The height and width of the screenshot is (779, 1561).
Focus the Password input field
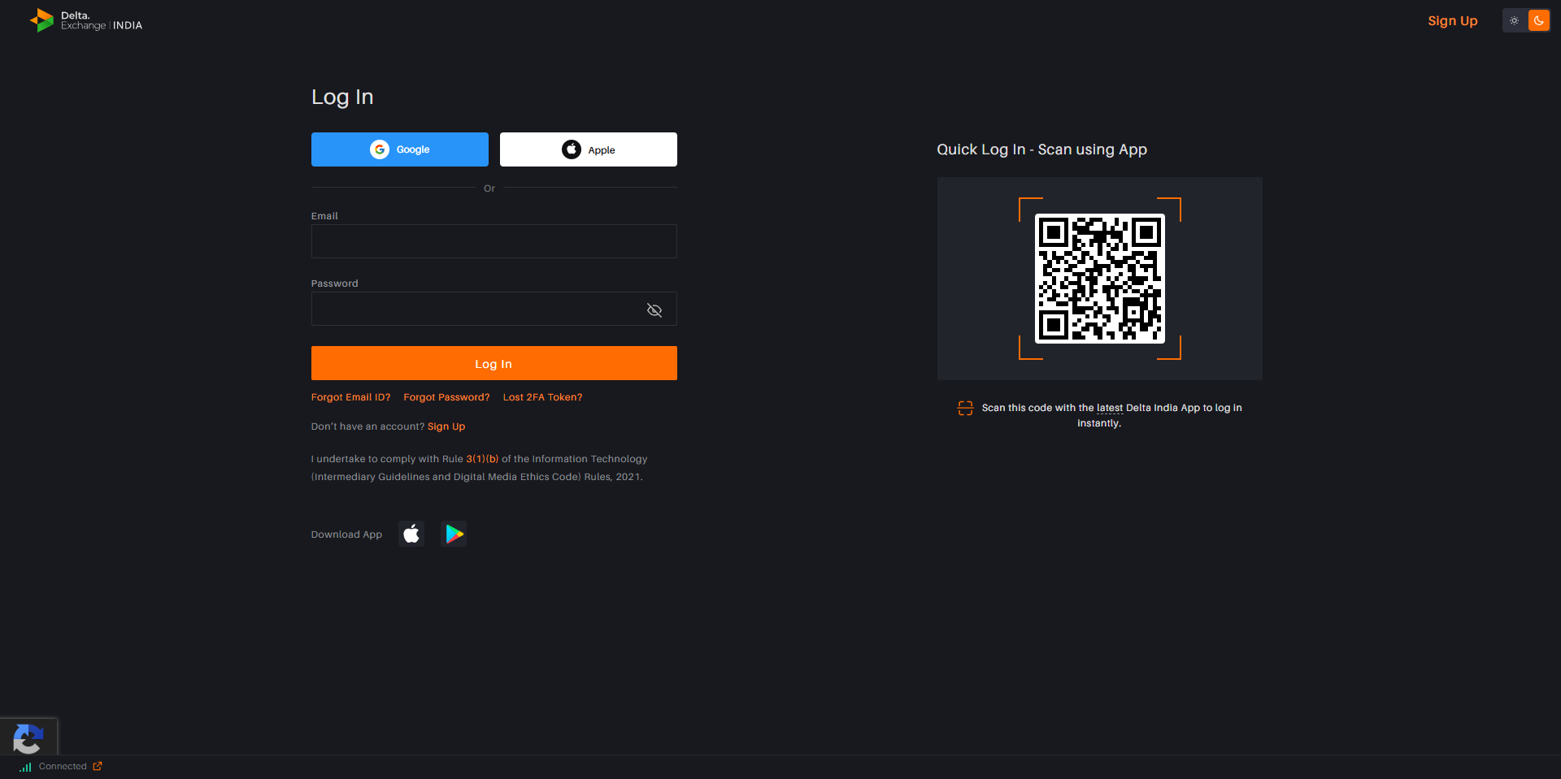pos(494,309)
